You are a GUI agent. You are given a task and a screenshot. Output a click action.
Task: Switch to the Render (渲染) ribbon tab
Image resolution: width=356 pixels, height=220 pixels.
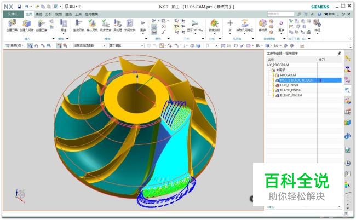tap(68, 14)
